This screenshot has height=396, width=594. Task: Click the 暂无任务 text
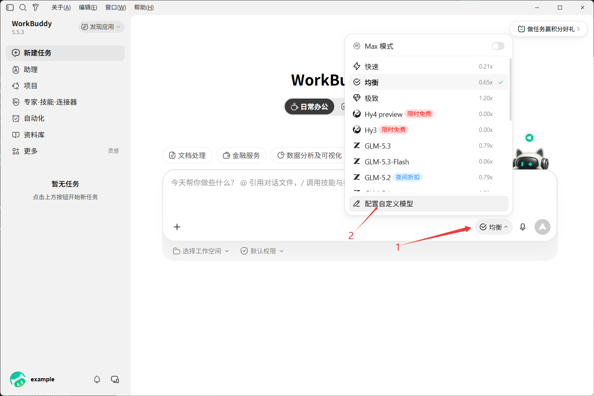65,184
